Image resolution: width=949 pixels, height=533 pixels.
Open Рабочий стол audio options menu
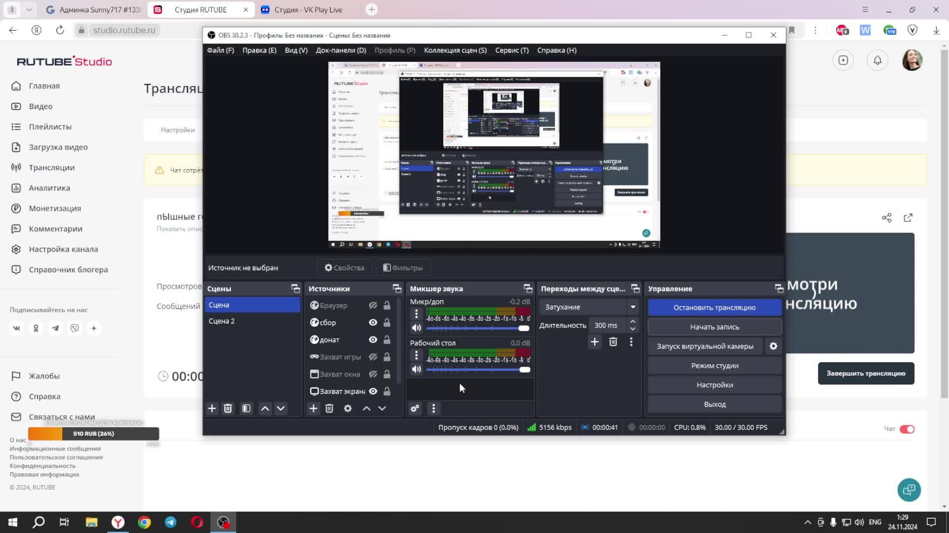point(416,355)
